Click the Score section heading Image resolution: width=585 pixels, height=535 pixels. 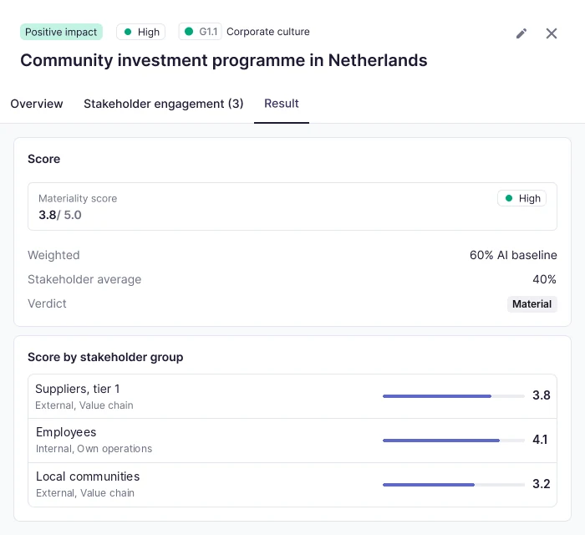click(44, 159)
